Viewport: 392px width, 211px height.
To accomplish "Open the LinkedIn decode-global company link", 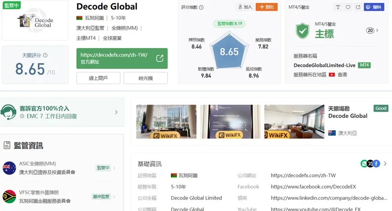I will pyautogui.click(x=329, y=198).
